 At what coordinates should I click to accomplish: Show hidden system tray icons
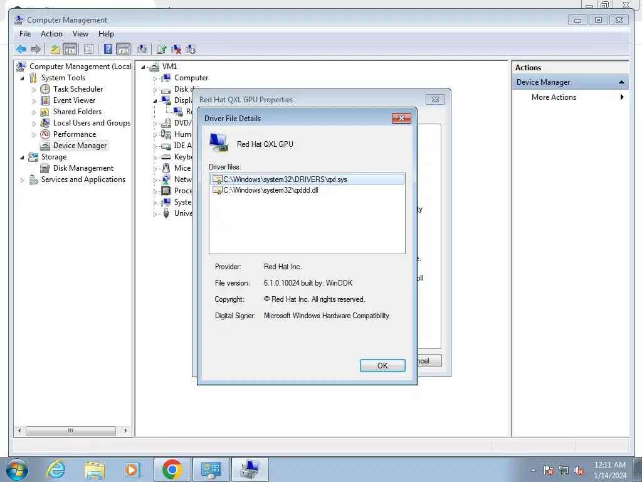pos(533,470)
